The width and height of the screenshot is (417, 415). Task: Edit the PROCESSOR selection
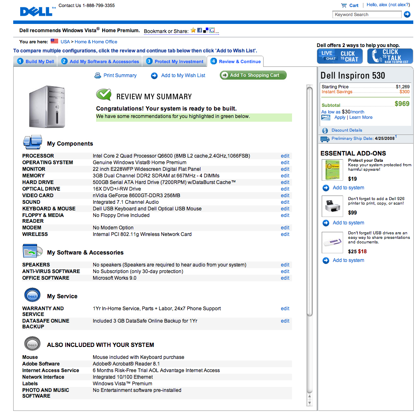(285, 156)
